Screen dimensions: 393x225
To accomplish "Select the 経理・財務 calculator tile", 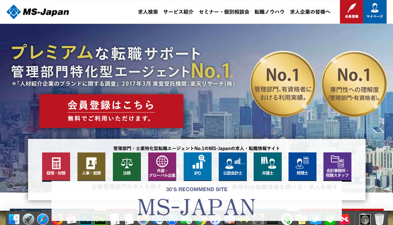I will 56,167.
